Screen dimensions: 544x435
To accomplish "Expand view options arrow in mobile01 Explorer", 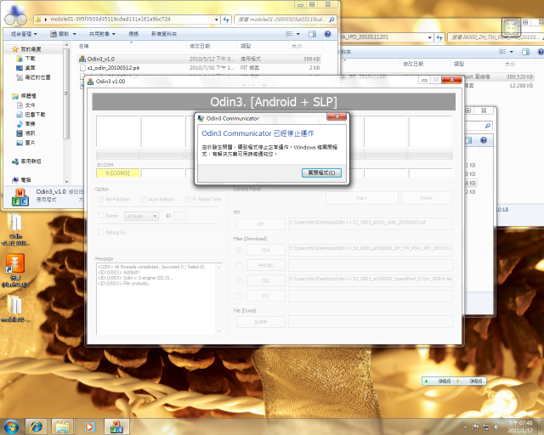I will (x=298, y=34).
